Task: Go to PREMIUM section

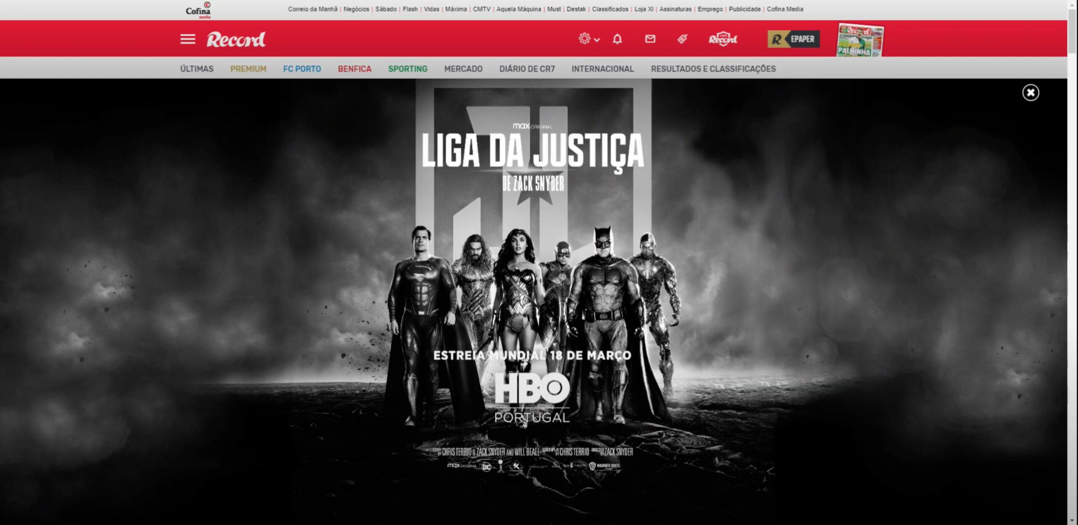Action: click(248, 69)
